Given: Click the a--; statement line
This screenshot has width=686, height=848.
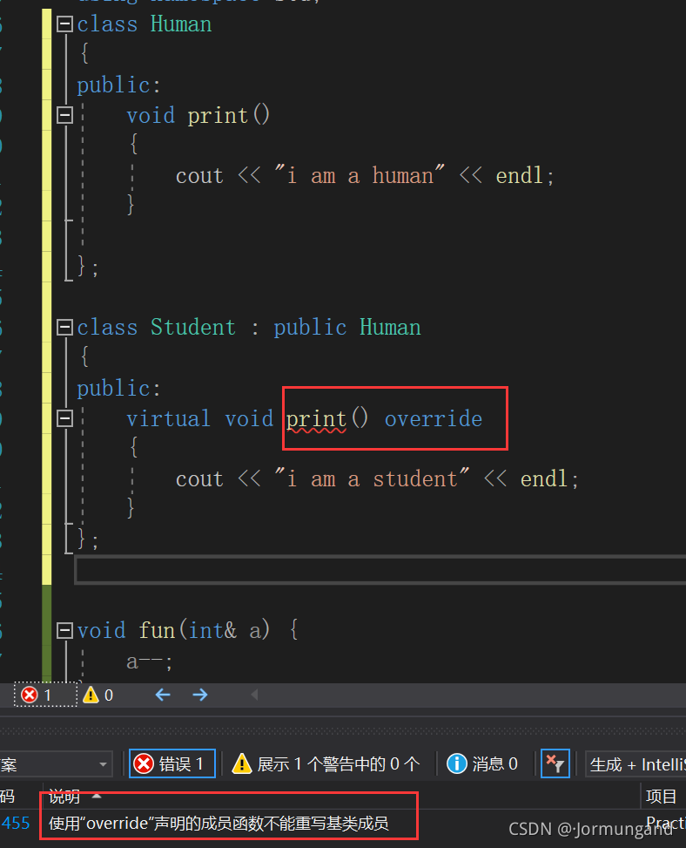Looking at the screenshot, I should [149, 661].
